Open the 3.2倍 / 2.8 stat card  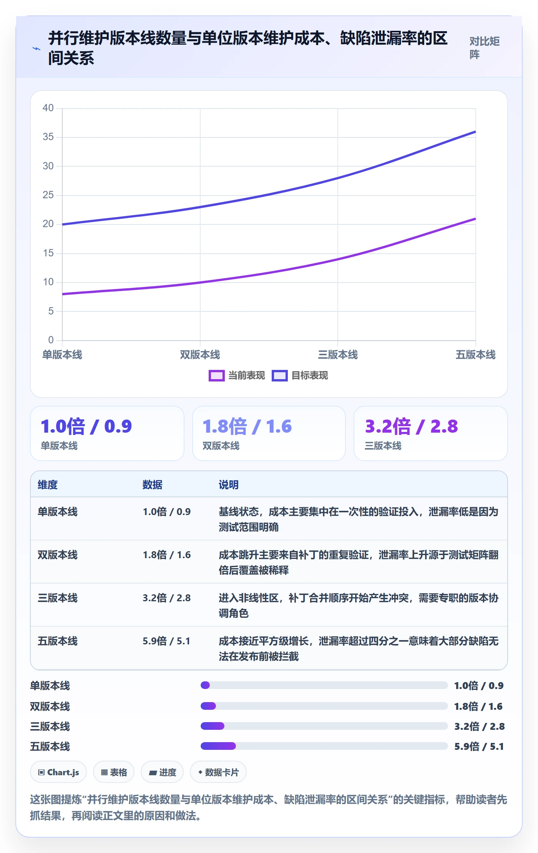point(431,433)
